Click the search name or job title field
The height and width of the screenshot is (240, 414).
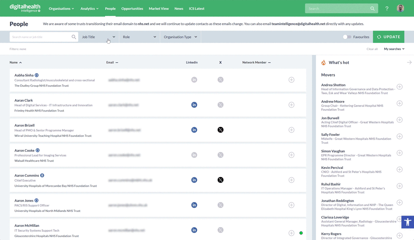click(41, 37)
